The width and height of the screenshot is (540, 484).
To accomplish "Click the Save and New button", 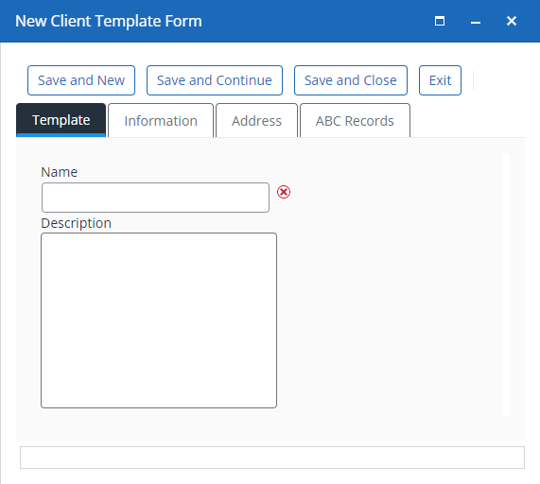I will [81, 80].
